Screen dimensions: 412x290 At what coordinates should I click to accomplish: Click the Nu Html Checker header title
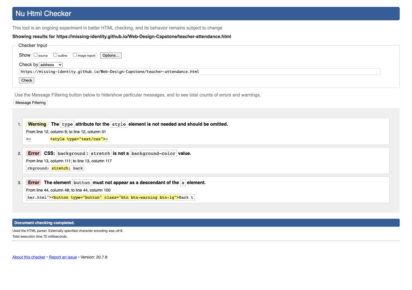point(43,14)
